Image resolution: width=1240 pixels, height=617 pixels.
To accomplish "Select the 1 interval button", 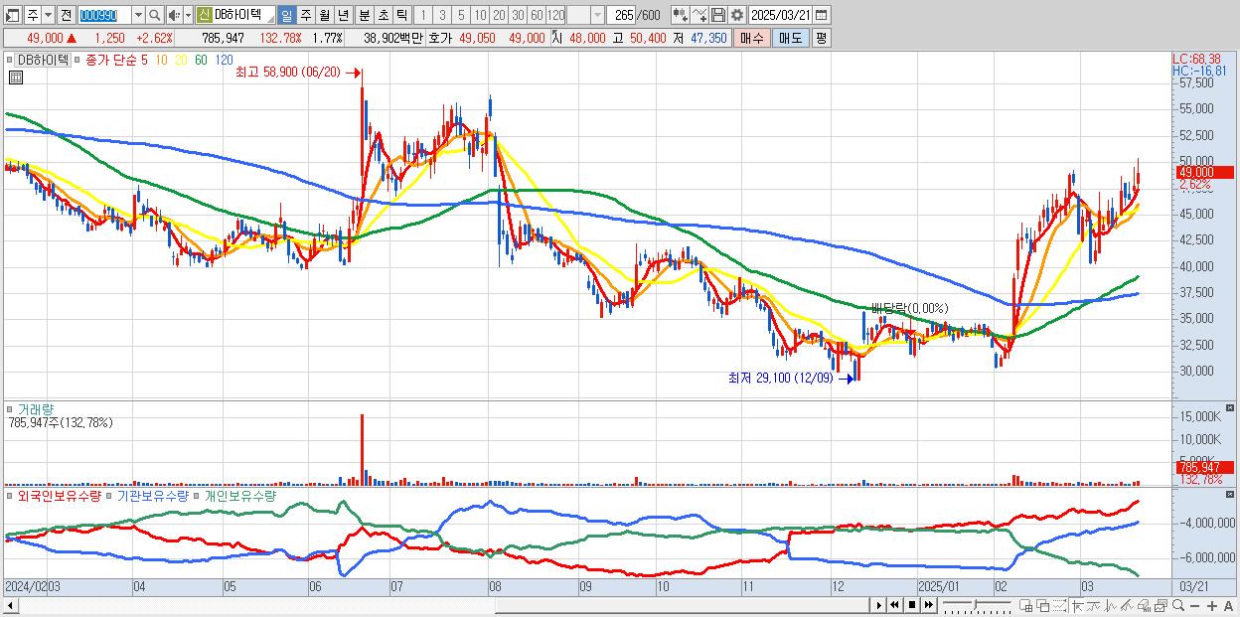I will click(x=423, y=16).
